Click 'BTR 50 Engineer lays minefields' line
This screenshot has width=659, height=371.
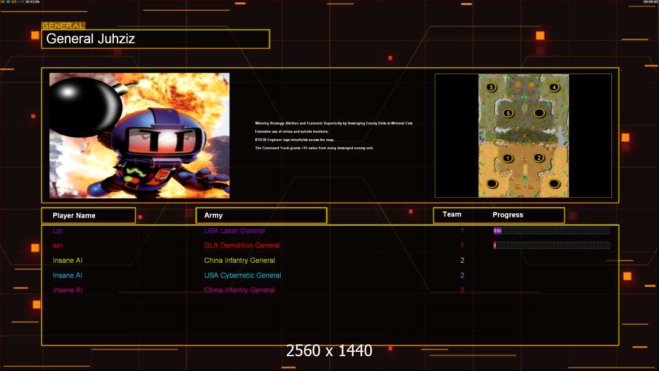(294, 140)
